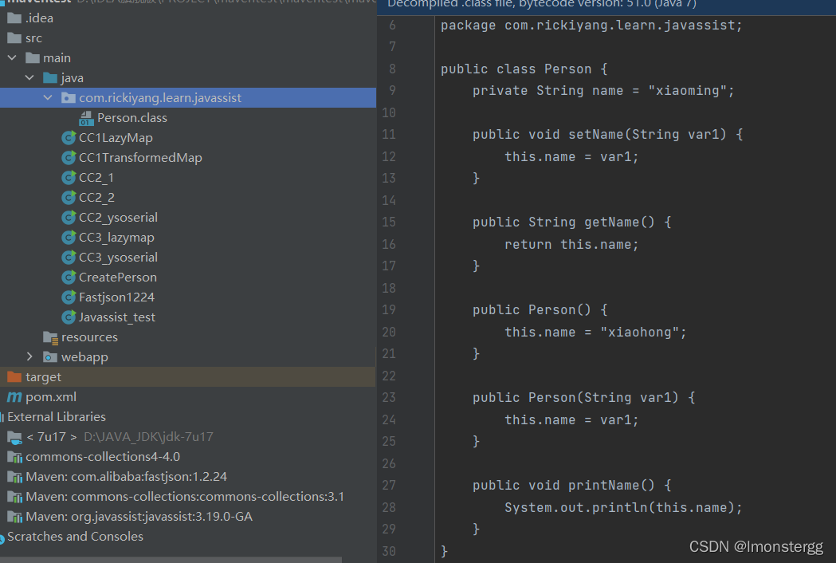This screenshot has width=836, height=563.
Task: Click the CreatePerson class icon
Action: (69, 278)
